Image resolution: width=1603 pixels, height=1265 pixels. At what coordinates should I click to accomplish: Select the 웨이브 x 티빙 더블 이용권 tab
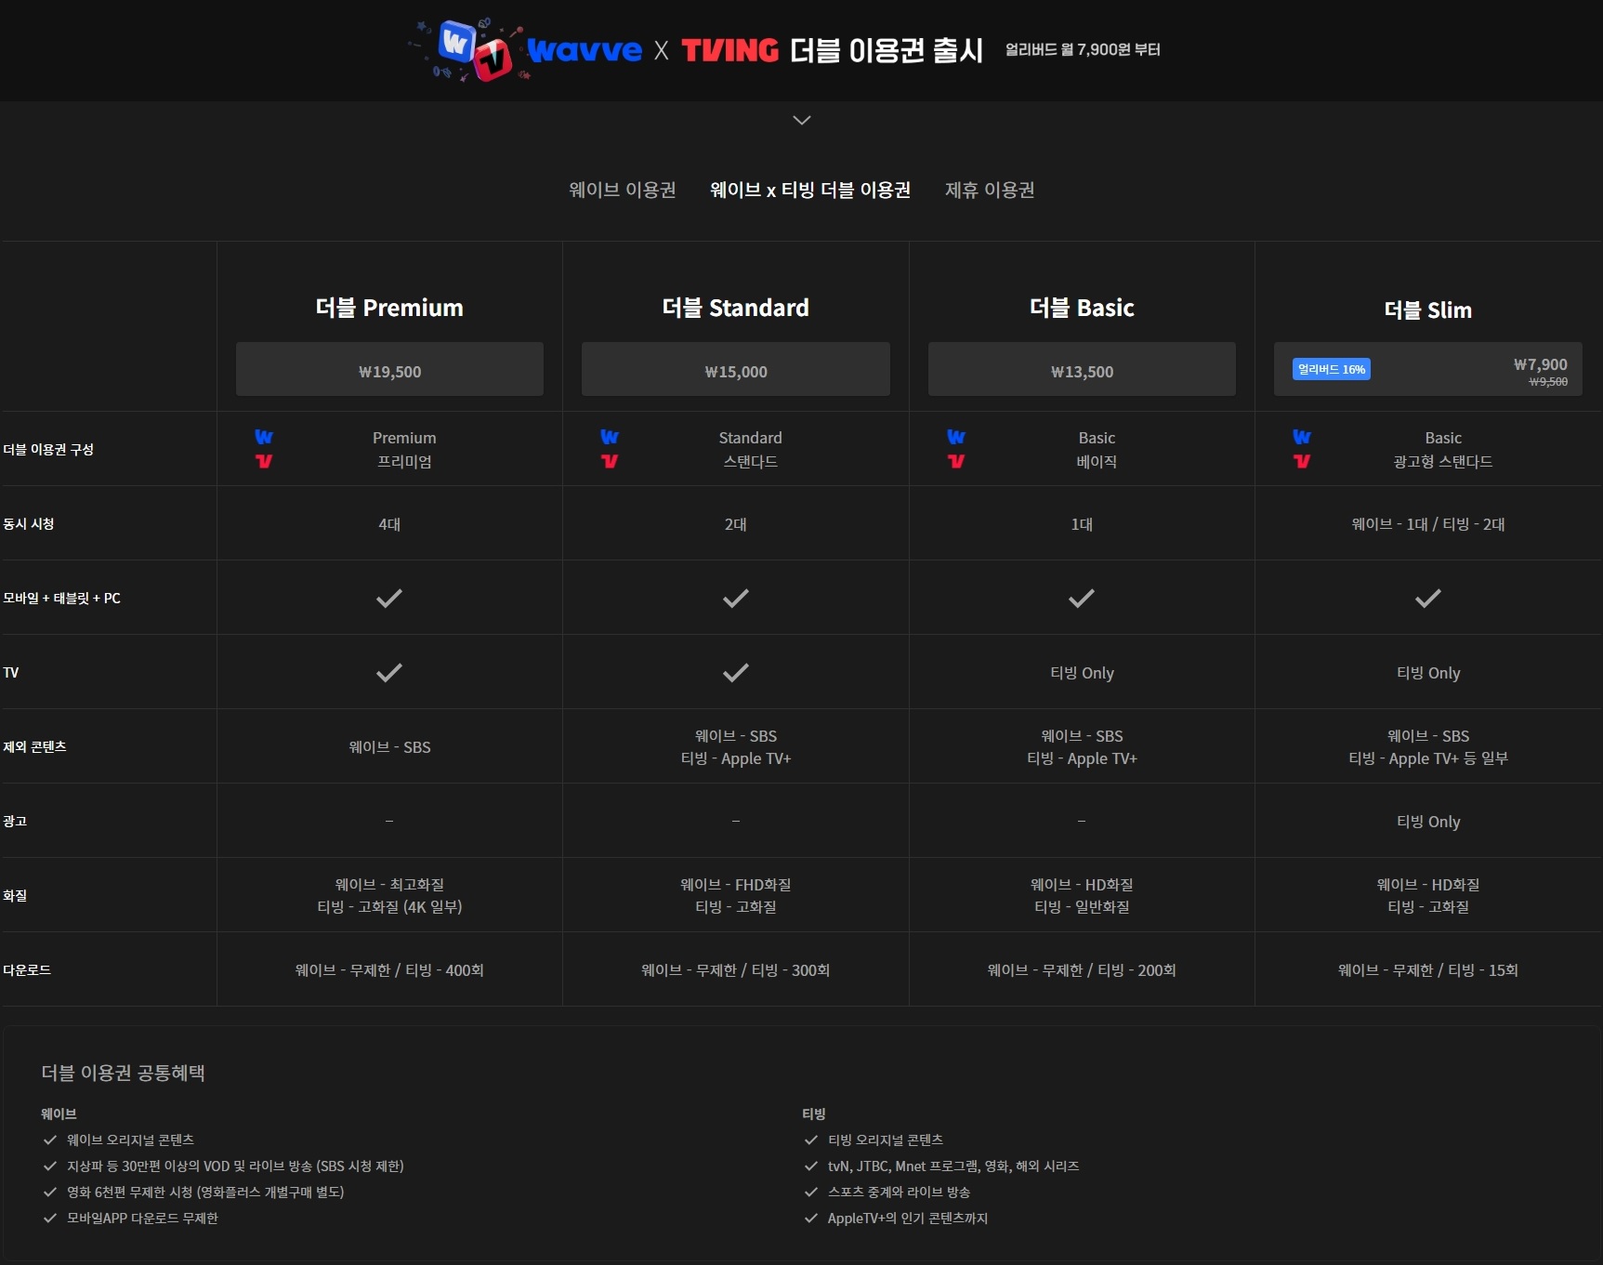[x=810, y=190]
